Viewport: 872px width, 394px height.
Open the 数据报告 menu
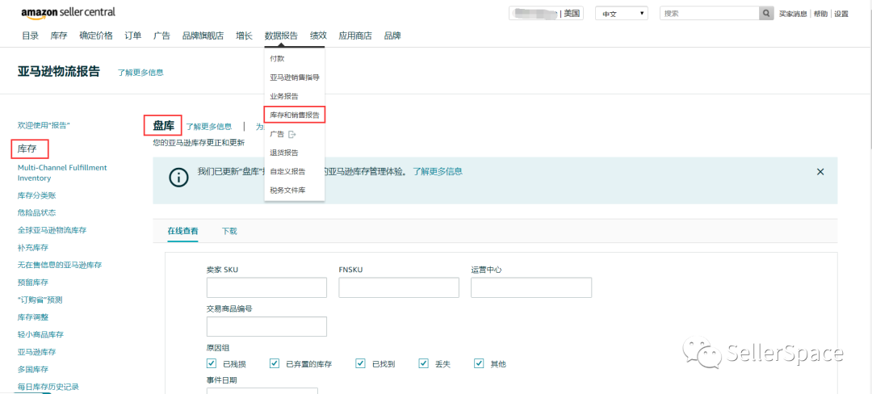point(282,36)
